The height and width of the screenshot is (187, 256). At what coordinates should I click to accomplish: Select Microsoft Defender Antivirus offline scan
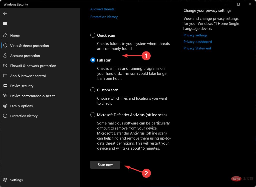(93, 115)
